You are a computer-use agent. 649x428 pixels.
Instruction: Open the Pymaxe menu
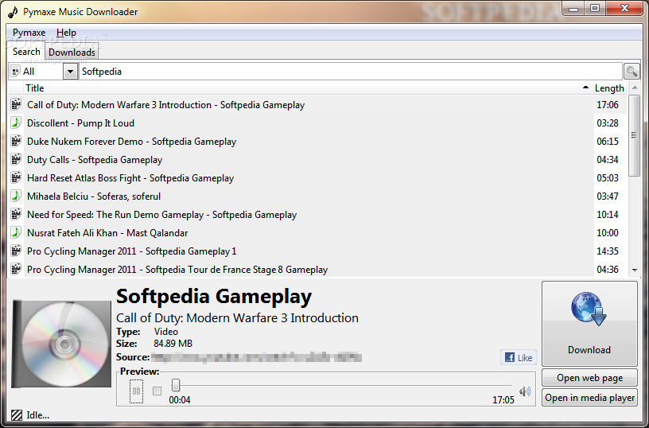[29, 33]
